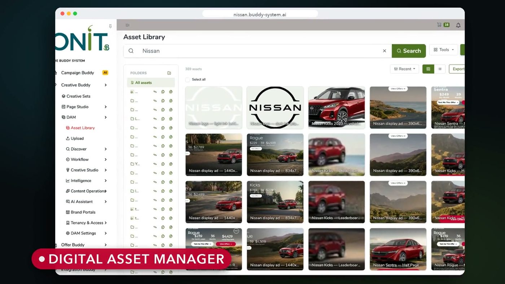Image resolution: width=505 pixels, height=284 pixels.
Task: Pin the sidebar using the pin icon
Action: tap(110, 26)
